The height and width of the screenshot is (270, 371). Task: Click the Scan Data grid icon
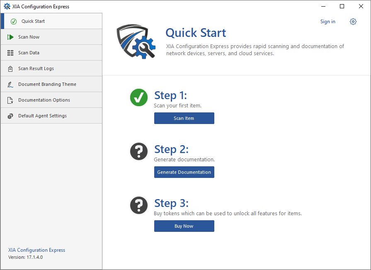[x=10, y=53]
